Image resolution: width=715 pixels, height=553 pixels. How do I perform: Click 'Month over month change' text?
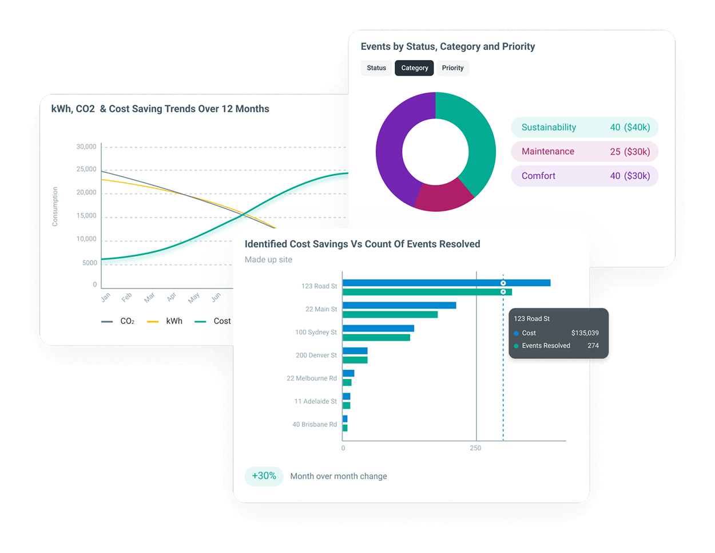pos(339,476)
